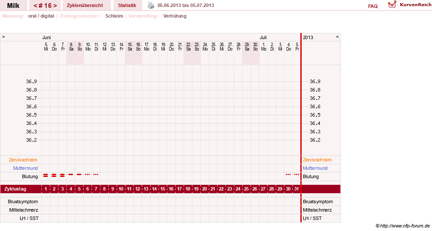Open the Zyklenübersicht tab
Viewport: 432px width, 231px height.
[85, 5]
